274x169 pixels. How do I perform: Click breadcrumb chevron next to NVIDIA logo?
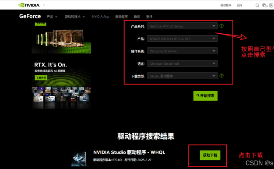[x=44, y=5]
